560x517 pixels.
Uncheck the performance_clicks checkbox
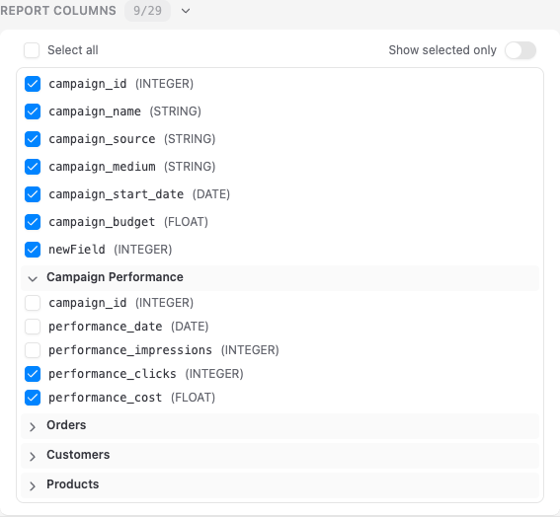coord(33,374)
